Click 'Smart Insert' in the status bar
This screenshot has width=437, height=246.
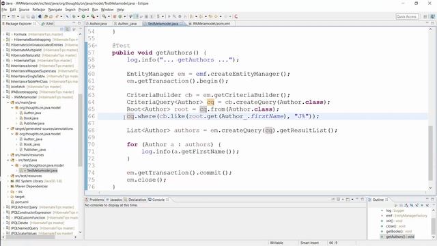[309, 243]
